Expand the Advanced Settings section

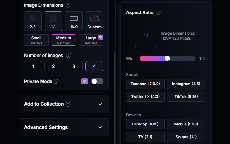click(64, 127)
